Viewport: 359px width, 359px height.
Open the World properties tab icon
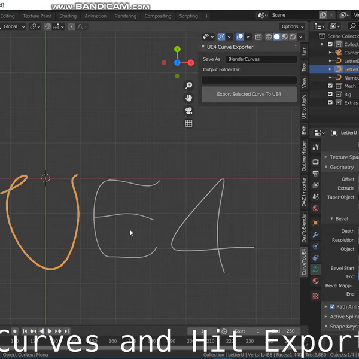pyautogui.click(x=315, y=208)
